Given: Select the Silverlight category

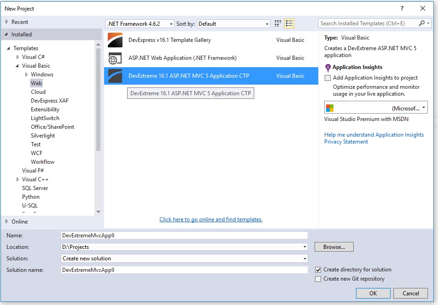Looking at the screenshot, I should point(43,136).
